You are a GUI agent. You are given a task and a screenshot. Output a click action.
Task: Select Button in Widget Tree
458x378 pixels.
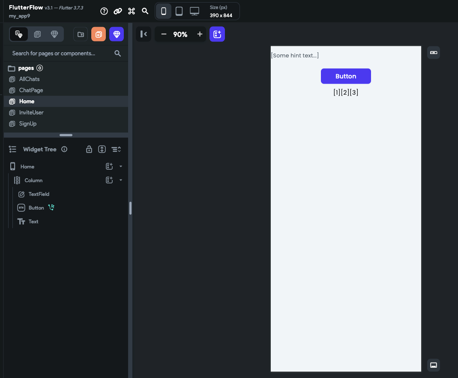36,208
